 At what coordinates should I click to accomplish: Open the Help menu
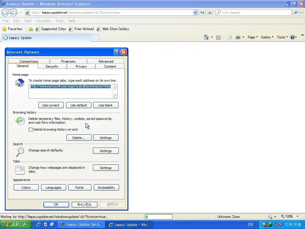[72, 21]
